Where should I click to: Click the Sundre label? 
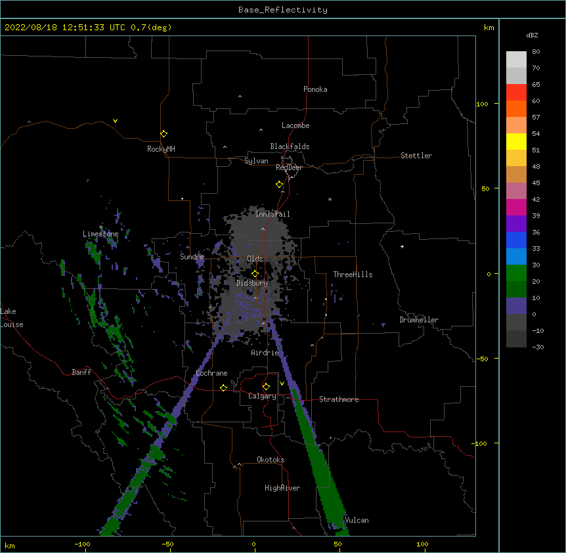pos(192,257)
